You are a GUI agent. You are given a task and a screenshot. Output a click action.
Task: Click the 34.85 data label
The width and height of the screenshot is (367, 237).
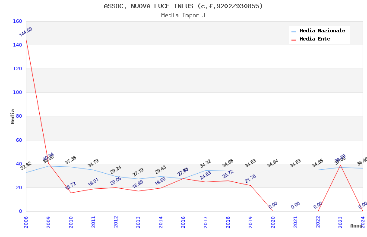318,163
